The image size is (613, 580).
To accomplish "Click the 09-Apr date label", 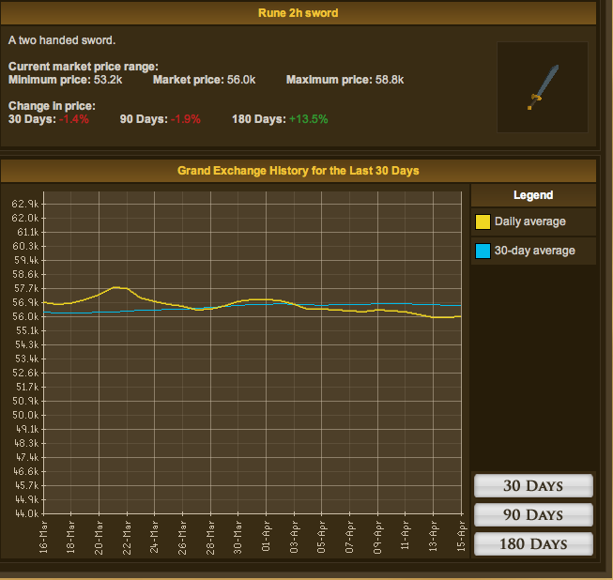I will (x=377, y=537).
